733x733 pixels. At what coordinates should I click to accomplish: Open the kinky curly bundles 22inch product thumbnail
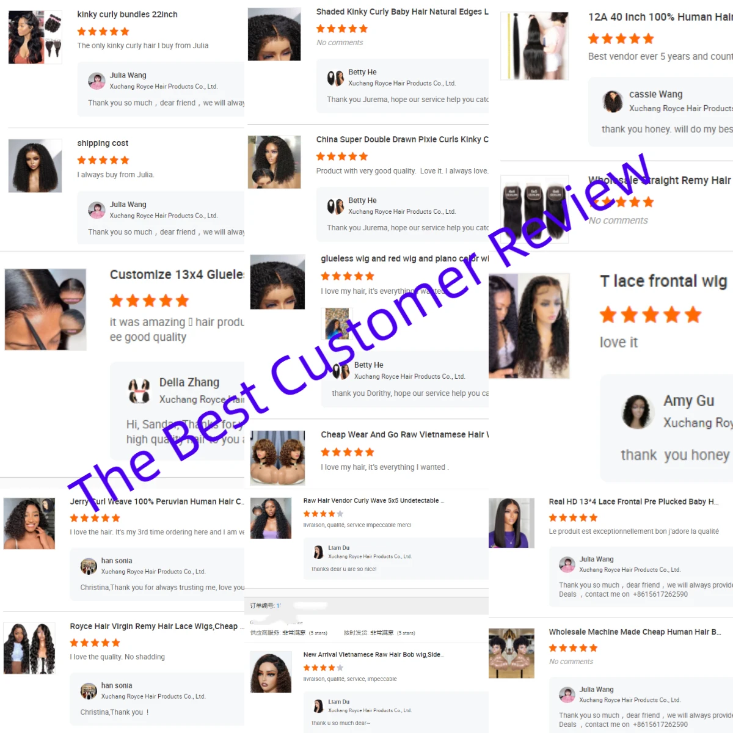35,37
